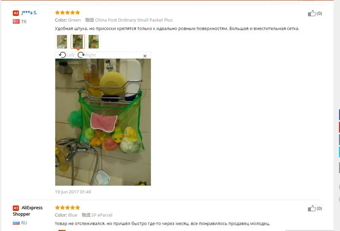This screenshot has height=231, width=340.
Task: Open the third review photo thumbnail
Action: coord(93,42)
